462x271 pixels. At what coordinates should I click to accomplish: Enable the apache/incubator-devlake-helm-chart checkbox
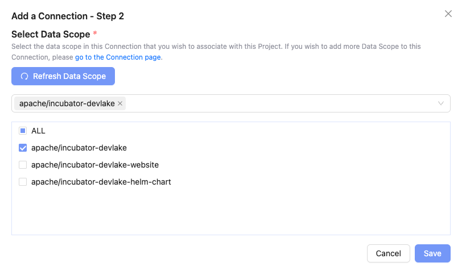click(23, 182)
